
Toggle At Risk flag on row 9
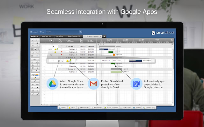62,63
